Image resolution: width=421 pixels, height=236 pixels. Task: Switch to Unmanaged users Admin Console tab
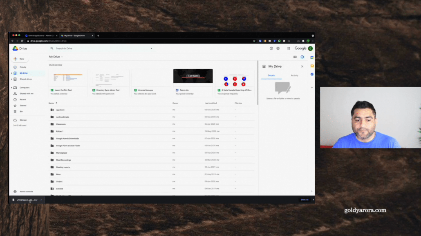pos(41,35)
